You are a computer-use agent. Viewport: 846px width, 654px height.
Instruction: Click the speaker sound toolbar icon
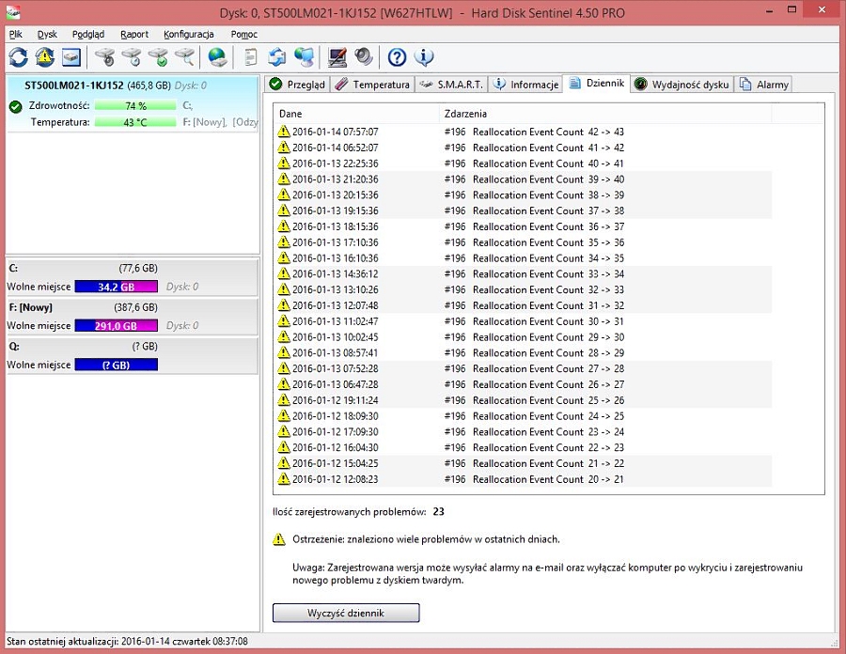pyautogui.click(x=364, y=57)
